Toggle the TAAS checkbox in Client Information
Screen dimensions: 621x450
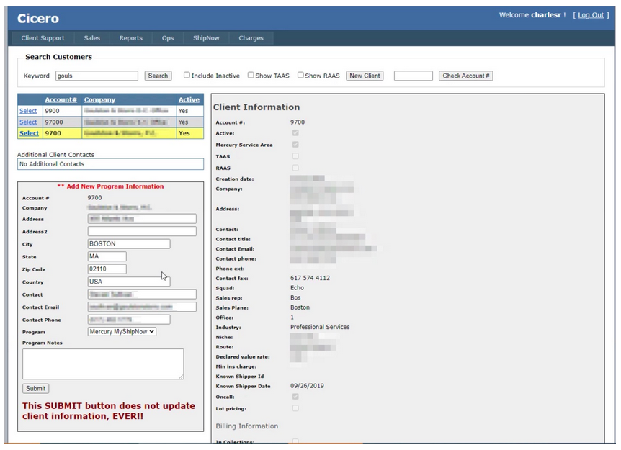(x=295, y=156)
